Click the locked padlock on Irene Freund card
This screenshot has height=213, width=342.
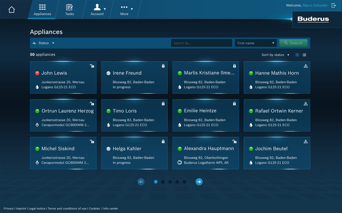click(163, 66)
